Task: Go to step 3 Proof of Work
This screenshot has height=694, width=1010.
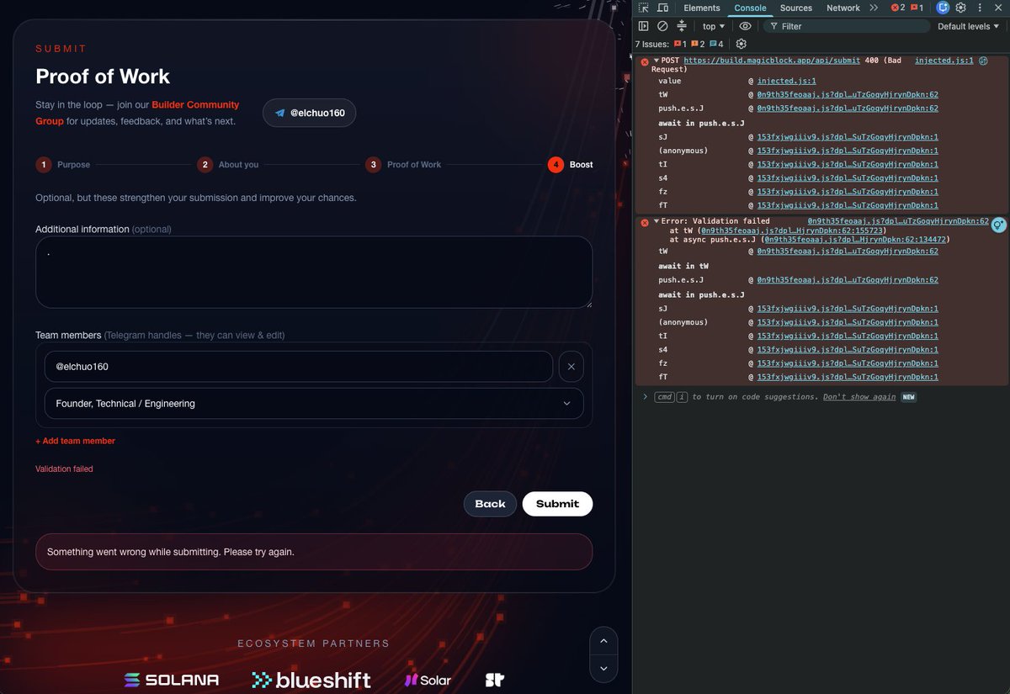Action: [x=403, y=165]
